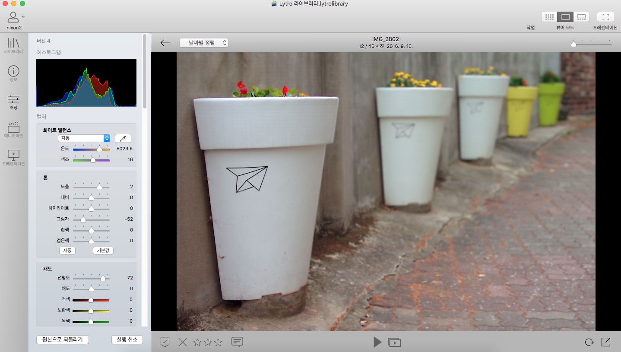Click the 원본으로 되돌리기 button
The height and width of the screenshot is (352, 621).
63,339
